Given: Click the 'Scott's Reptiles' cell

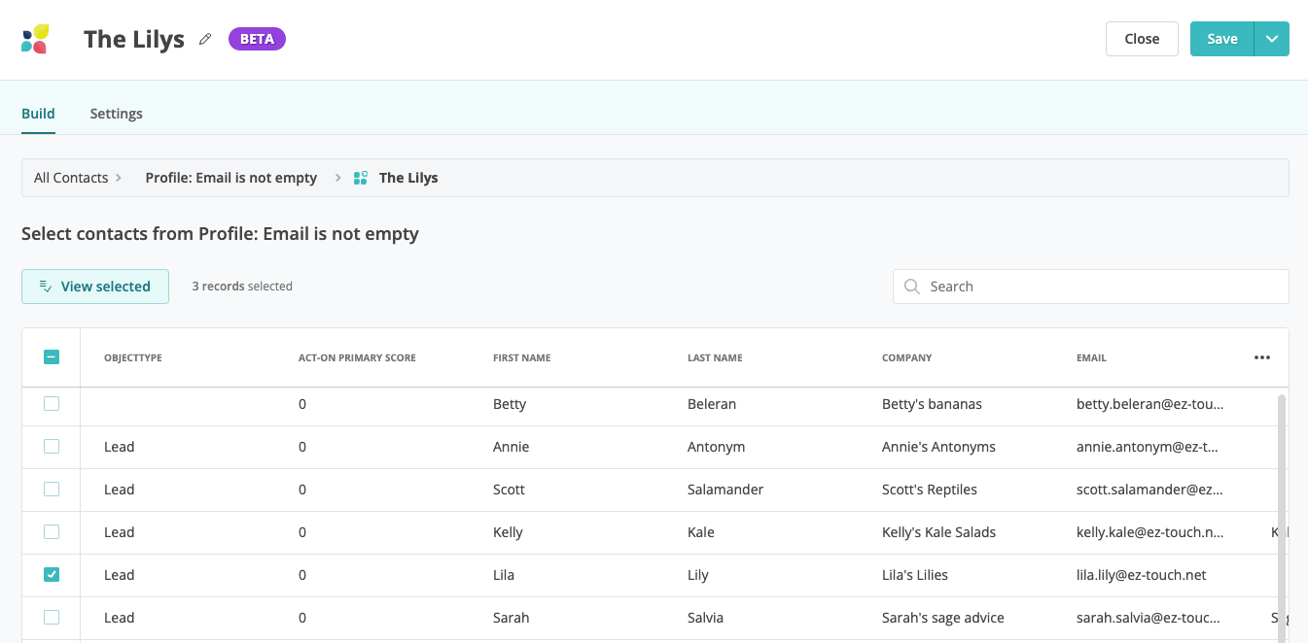Looking at the screenshot, I should [x=930, y=490].
